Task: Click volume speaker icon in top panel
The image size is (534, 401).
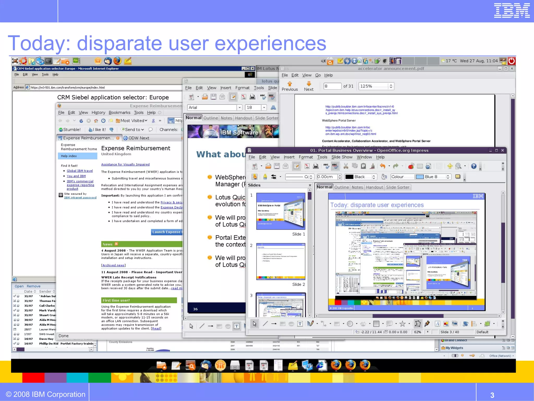Action: [x=323, y=61]
